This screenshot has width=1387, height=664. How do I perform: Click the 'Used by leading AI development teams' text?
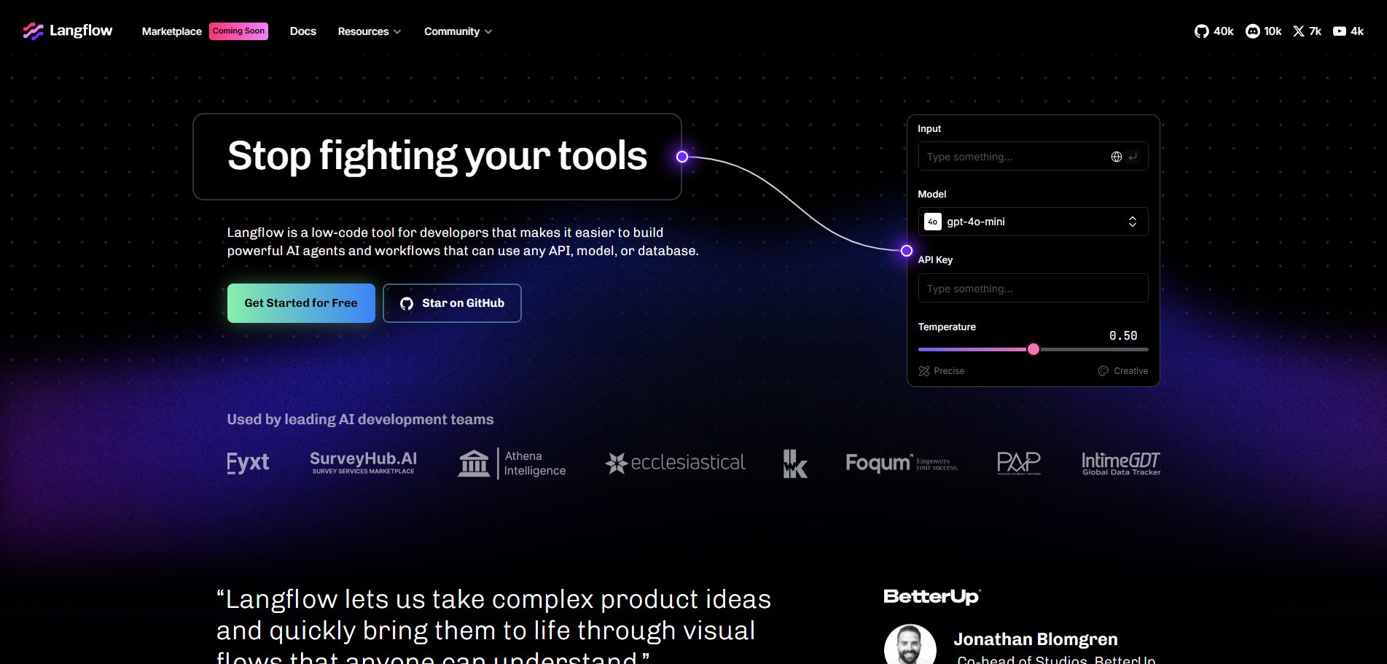[360, 419]
